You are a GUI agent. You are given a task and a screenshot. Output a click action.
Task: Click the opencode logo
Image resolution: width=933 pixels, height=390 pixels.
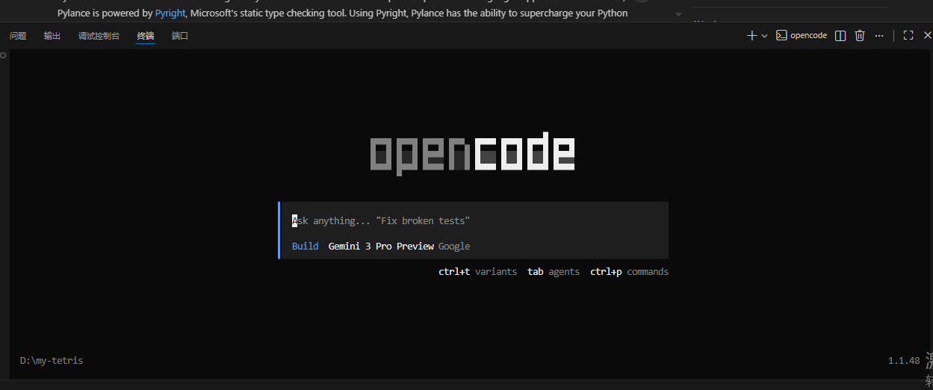coord(473,153)
